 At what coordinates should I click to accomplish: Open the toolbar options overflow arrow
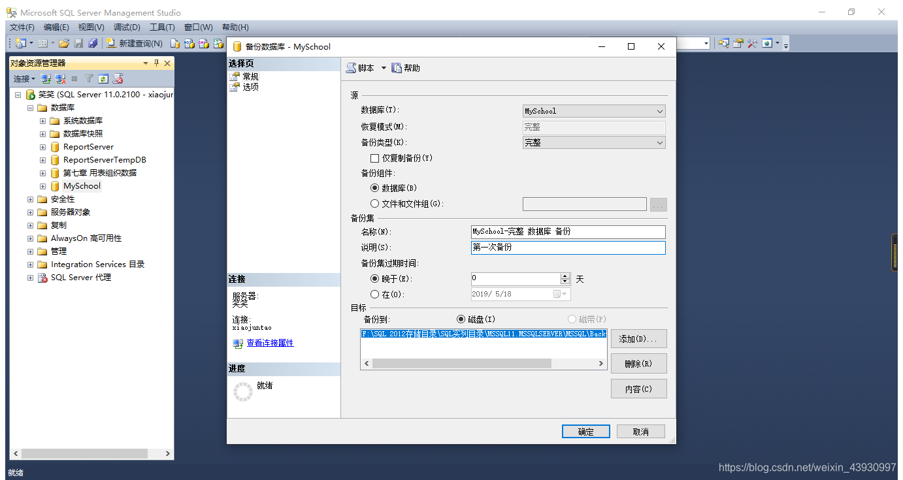pyautogui.click(x=786, y=44)
